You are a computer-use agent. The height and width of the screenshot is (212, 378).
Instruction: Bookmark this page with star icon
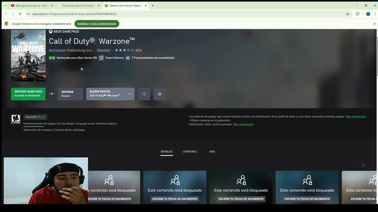pos(348,14)
